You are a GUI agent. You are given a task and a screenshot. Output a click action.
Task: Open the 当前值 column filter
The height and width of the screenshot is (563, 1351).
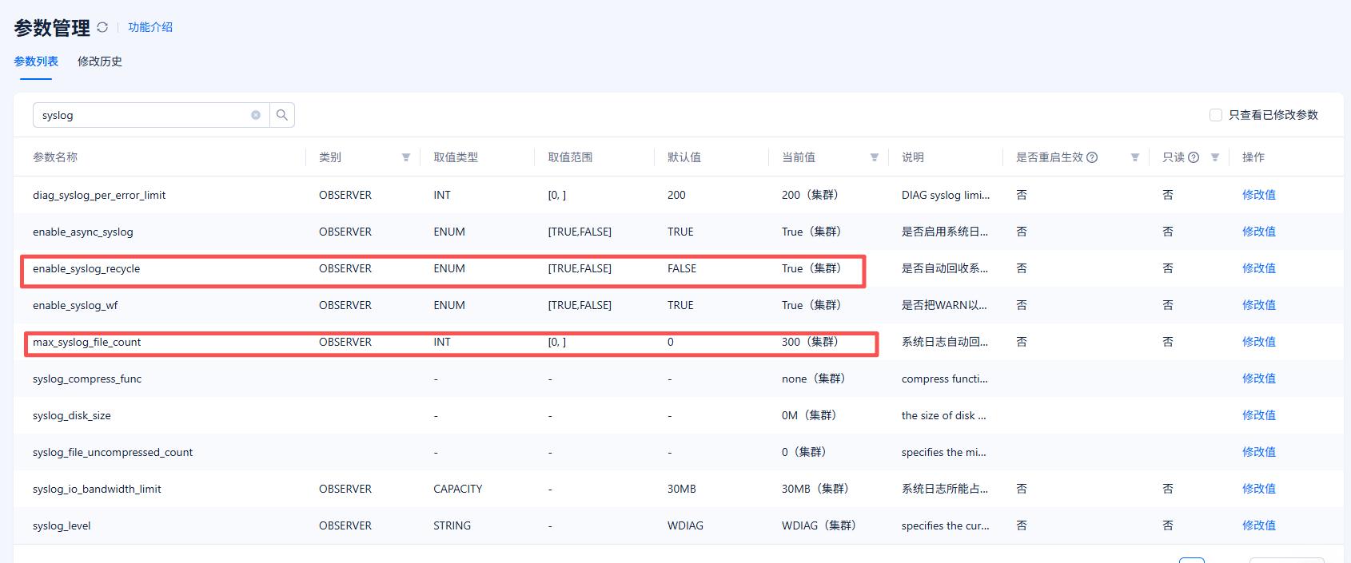[875, 157]
